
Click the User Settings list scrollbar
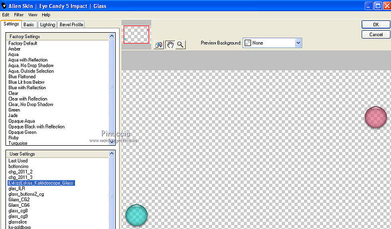point(112,196)
